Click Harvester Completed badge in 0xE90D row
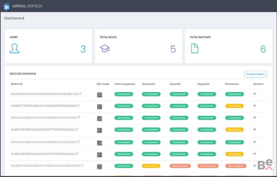Image resolution: width=277 pixels, height=177 pixels. 151,106
